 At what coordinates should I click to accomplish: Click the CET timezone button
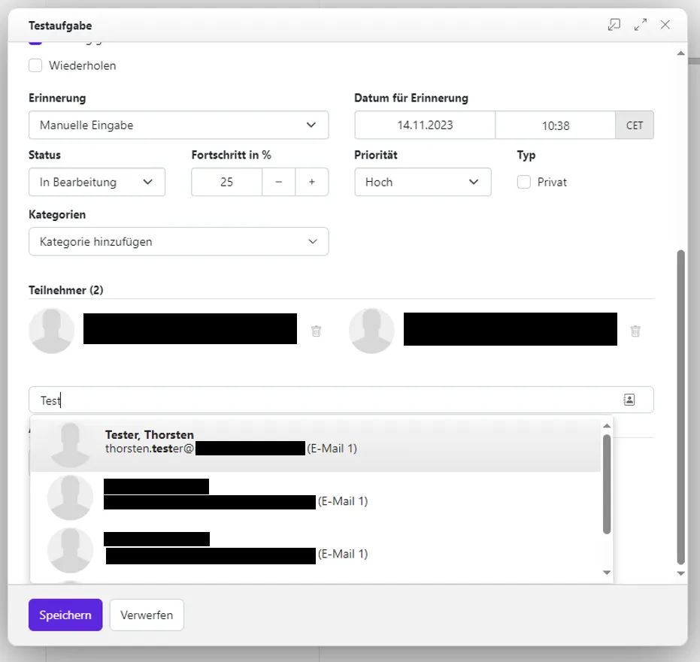click(x=635, y=125)
